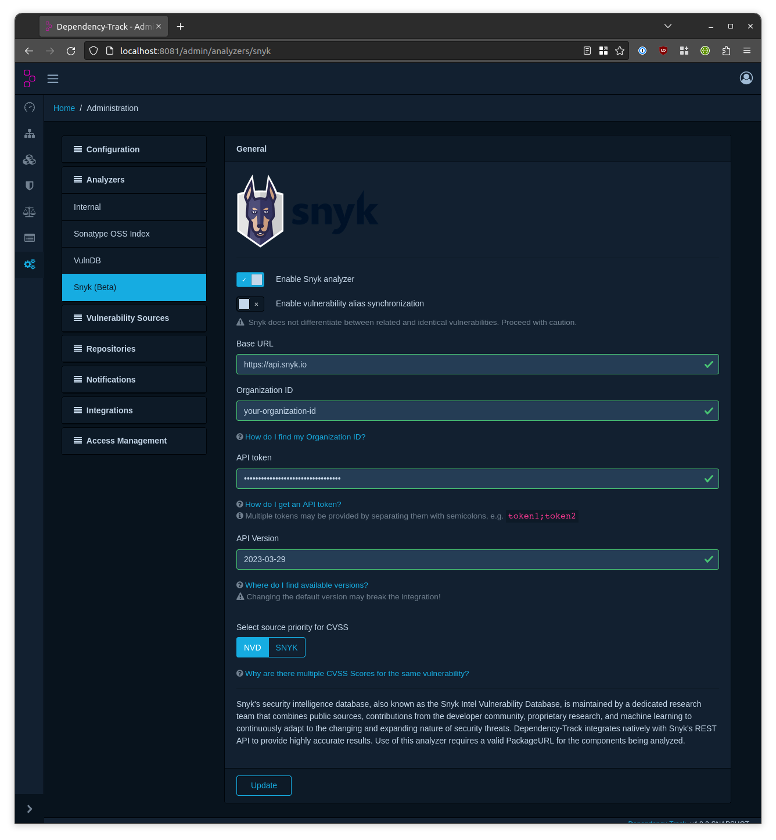Viewport: 776px width, 840px height.
Task: Enable vulnerability alias synchronization
Action: point(250,303)
